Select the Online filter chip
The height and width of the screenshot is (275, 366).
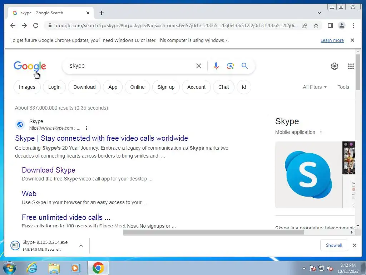coord(137,87)
